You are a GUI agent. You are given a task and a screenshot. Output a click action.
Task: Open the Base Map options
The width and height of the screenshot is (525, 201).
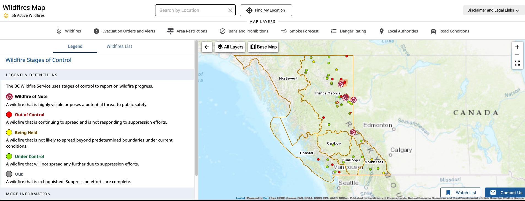click(263, 47)
